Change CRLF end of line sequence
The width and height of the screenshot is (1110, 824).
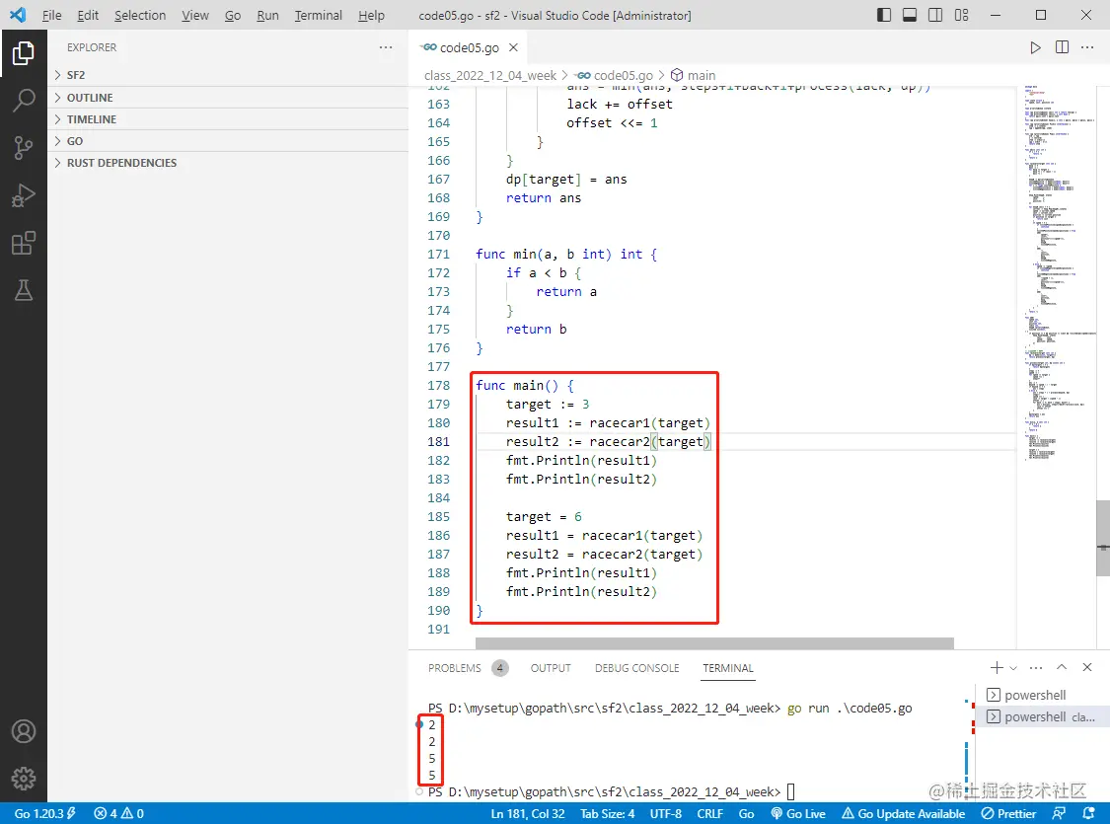tap(709, 813)
